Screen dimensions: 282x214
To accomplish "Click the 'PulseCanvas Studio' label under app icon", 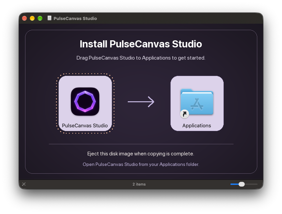I will pos(85,125).
